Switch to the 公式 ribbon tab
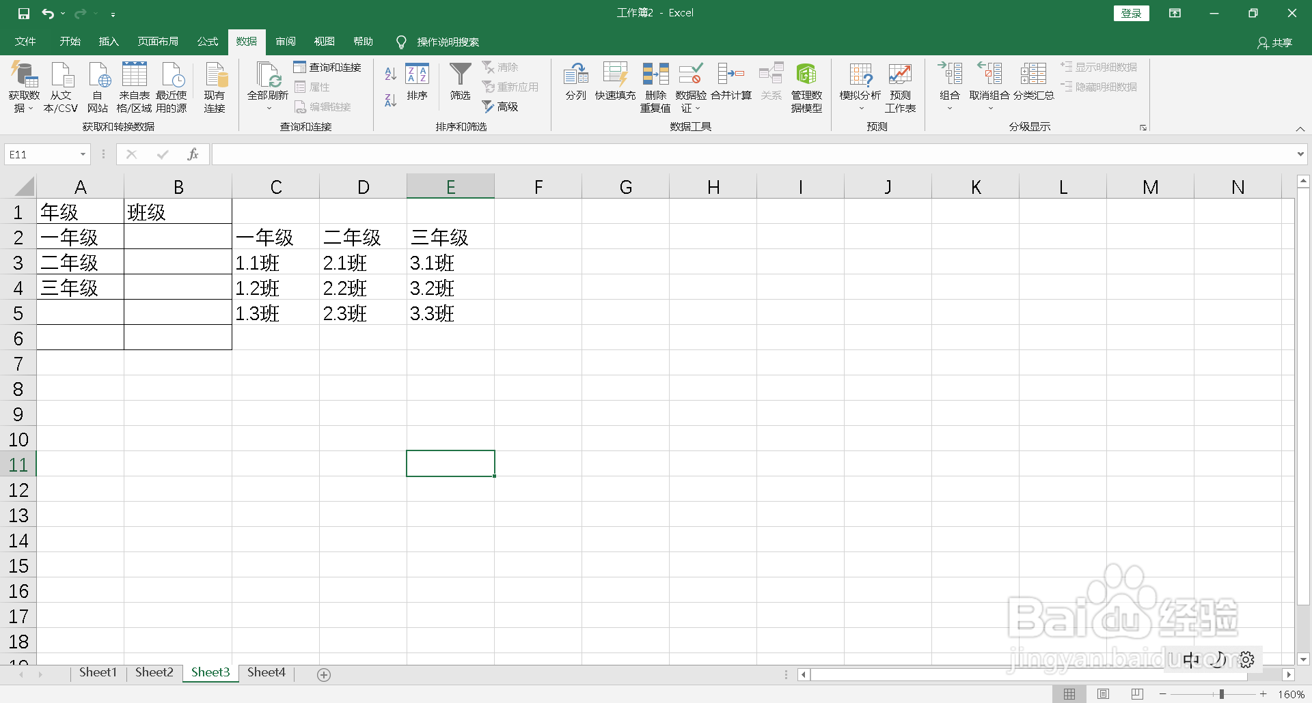Viewport: 1312px width, 703px height. pyautogui.click(x=207, y=41)
